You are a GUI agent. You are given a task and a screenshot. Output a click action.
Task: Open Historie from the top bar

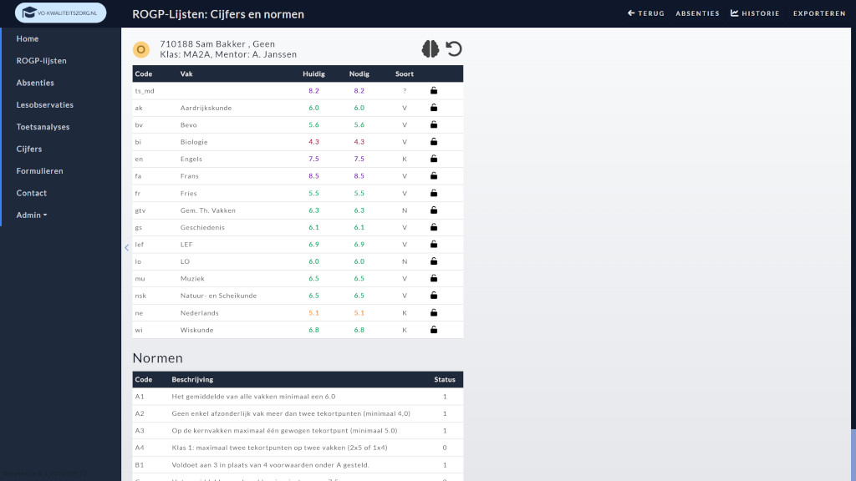click(x=755, y=13)
